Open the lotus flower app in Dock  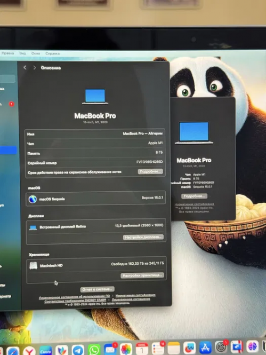pos(62,351)
